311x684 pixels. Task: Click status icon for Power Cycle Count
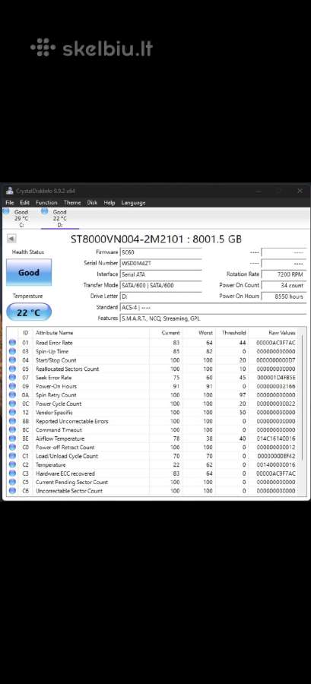[x=12, y=404]
